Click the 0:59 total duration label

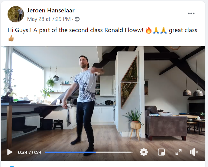pos(37,152)
